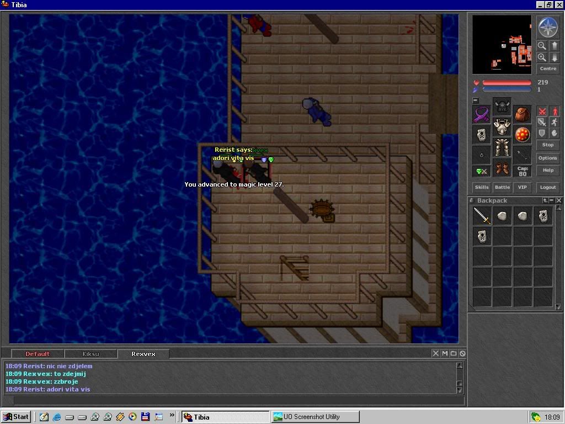
Task: Collapse the inventory panel with minus button
Action: [x=476, y=100]
